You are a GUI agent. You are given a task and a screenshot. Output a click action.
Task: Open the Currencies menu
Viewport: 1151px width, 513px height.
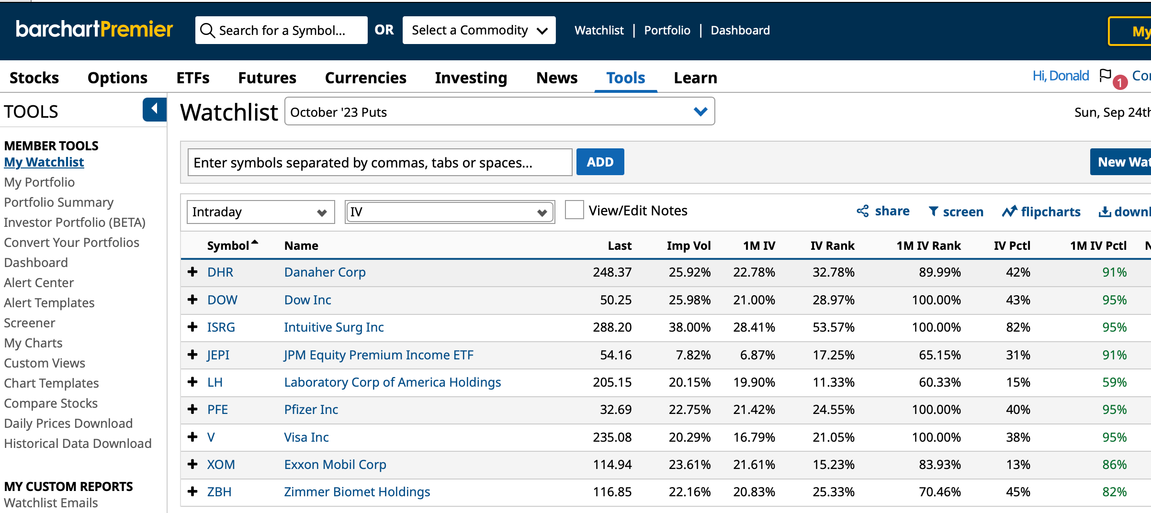[x=365, y=78]
